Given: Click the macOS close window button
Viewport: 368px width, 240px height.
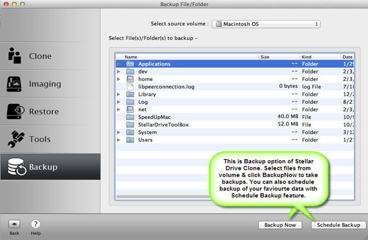Looking at the screenshot, I should click(6, 4).
